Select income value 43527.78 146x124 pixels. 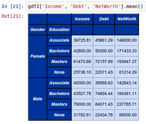(x=82, y=94)
